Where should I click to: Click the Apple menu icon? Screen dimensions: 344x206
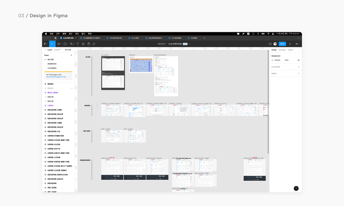pyautogui.click(x=46, y=34)
